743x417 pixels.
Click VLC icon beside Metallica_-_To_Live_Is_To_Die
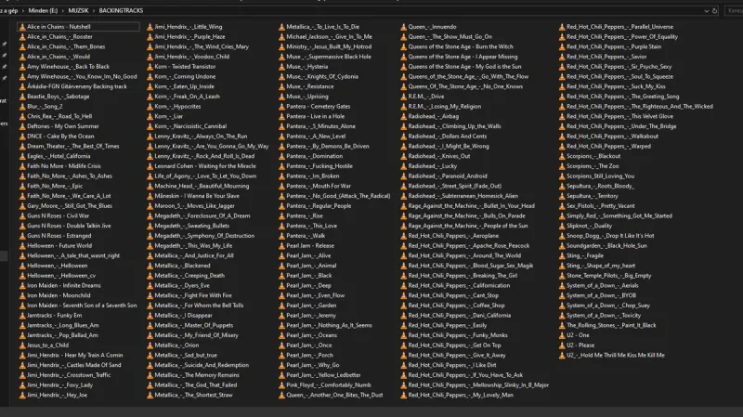pyautogui.click(x=281, y=27)
